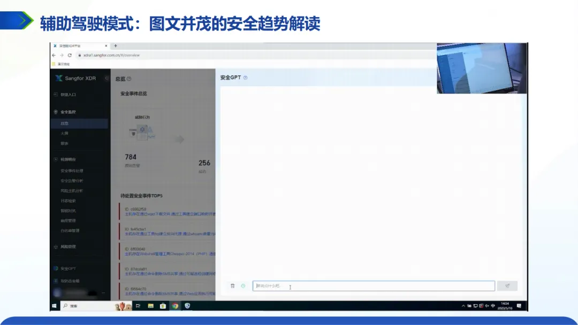Screen dimensions: 578x325
Task: Collapse the Sangfor XDR sidebar arrow
Action: coord(107,78)
